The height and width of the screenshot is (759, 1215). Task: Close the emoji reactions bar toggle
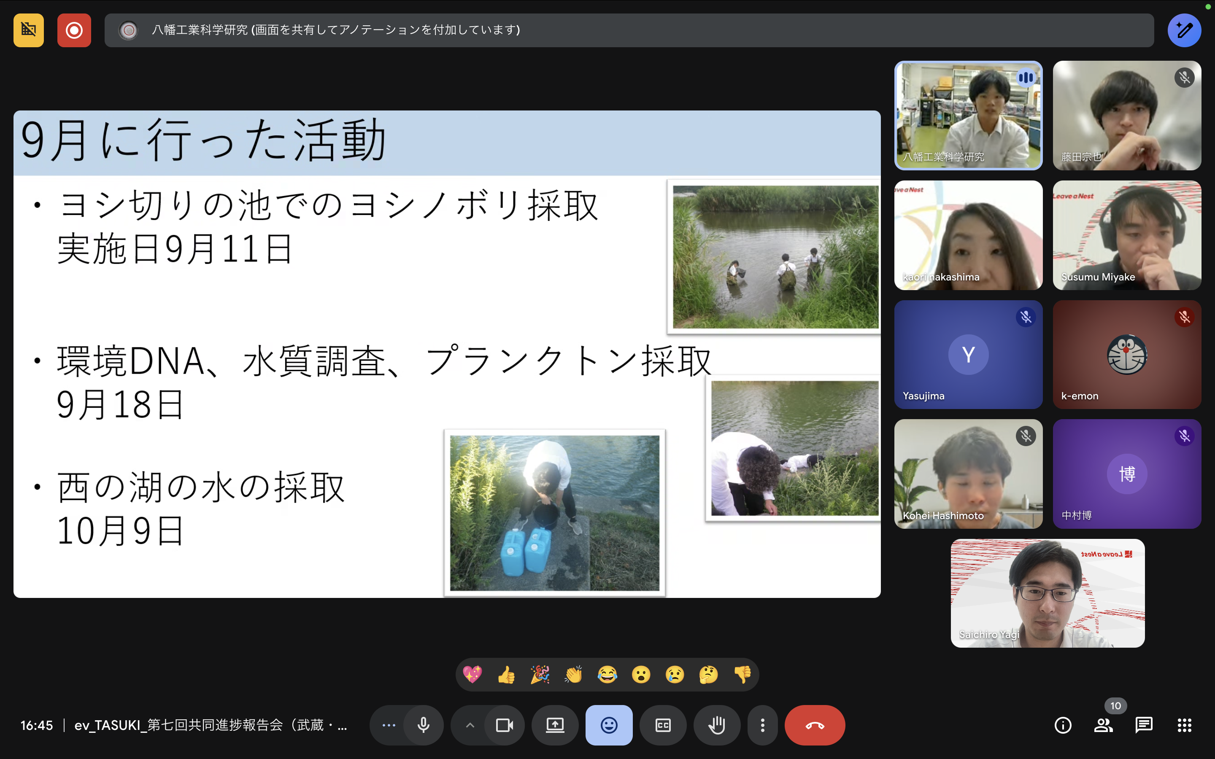pos(608,725)
